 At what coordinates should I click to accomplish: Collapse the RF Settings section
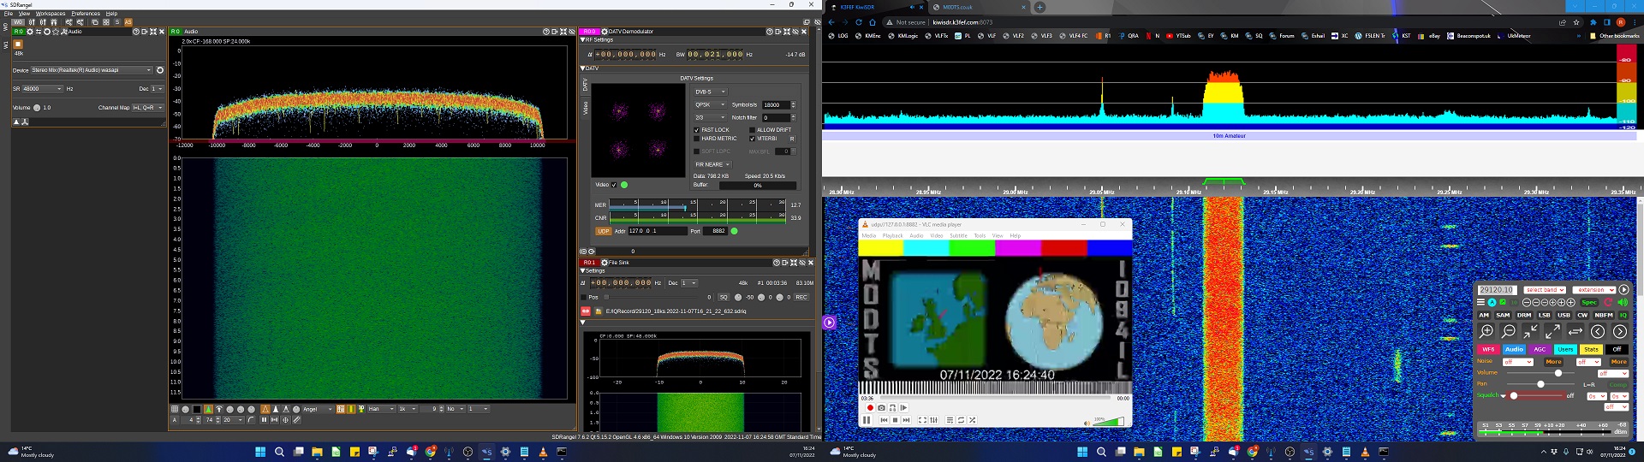click(x=583, y=39)
